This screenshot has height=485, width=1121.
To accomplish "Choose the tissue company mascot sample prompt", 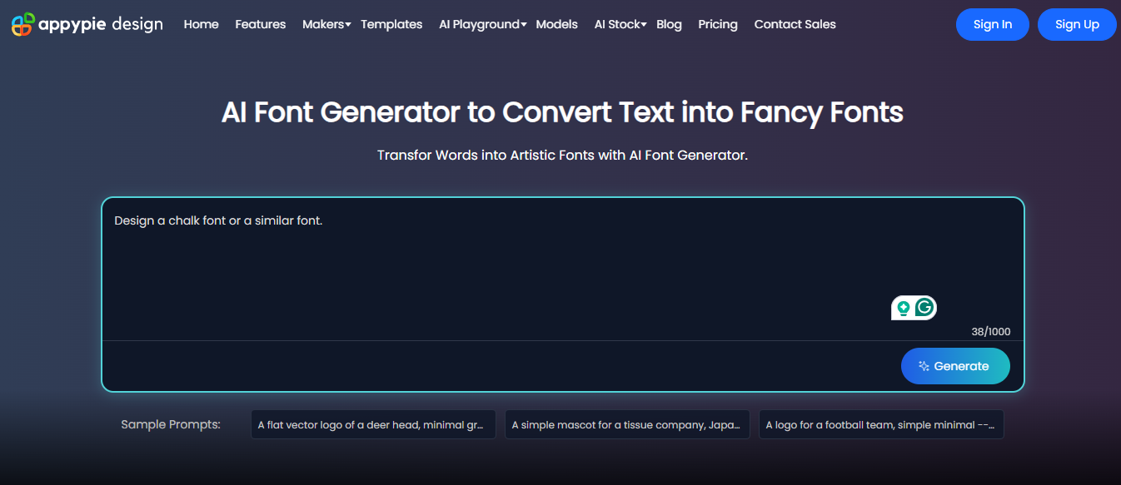I will (x=627, y=424).
